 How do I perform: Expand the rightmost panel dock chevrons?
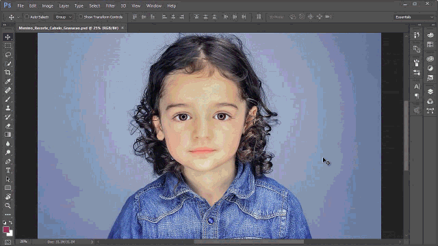(x=433, y=25)
